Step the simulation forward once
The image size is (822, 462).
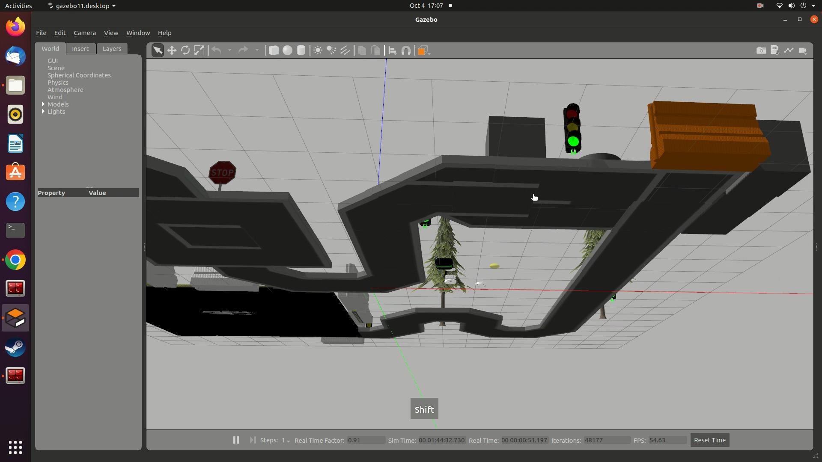[x=253, y=440]
